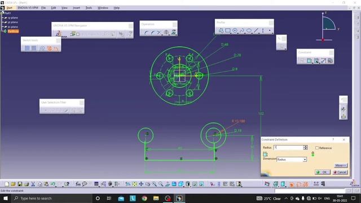The image size is (361, 203).
Task: Click Constraint tool in Constraint toolbar
Action: [309, 60]
